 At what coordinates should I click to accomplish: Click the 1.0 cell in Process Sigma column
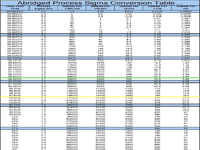tap(44, 128)
